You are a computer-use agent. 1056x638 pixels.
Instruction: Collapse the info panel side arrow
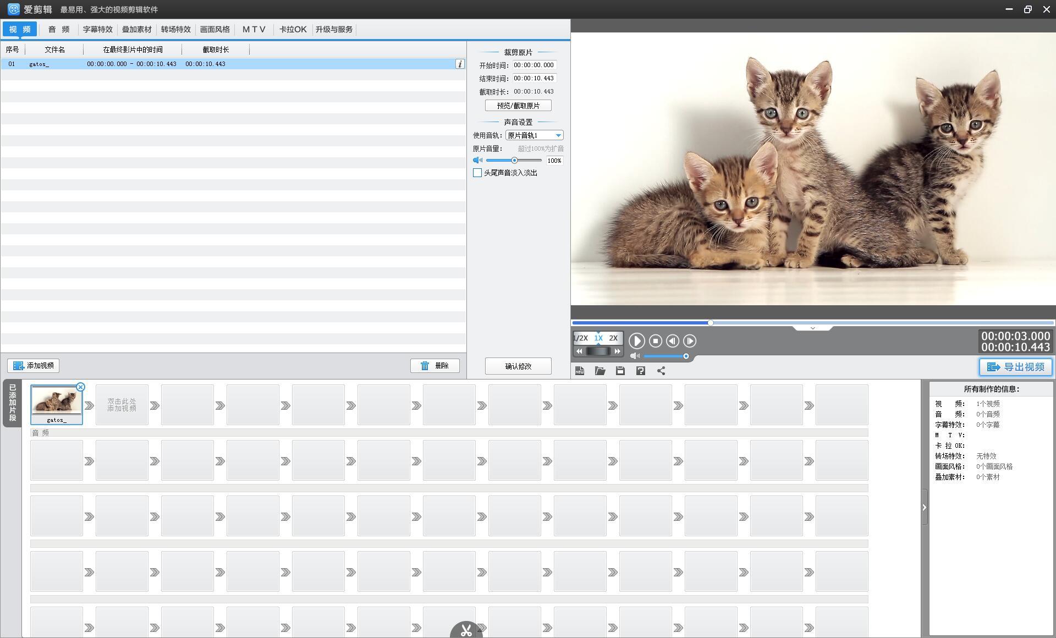(x=924, y=507)
